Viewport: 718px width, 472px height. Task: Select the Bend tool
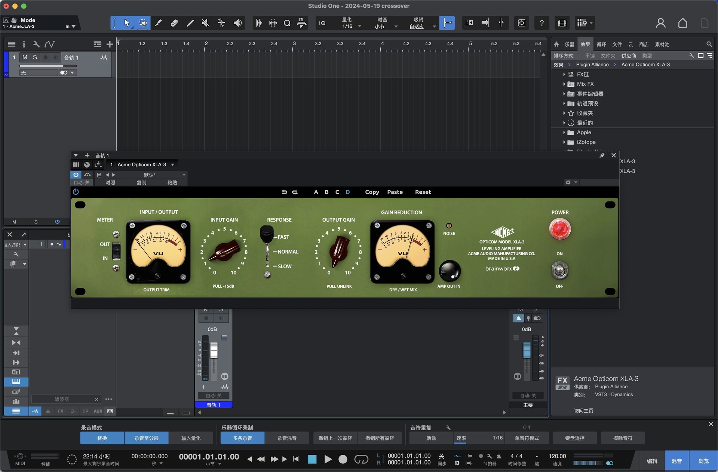[221, 23]
